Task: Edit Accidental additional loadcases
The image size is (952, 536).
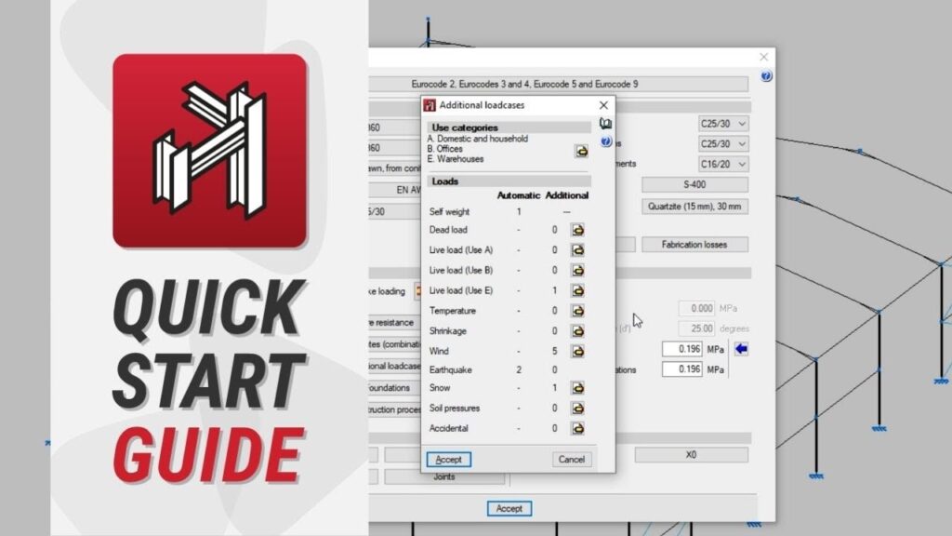Action: pos(577,429)
